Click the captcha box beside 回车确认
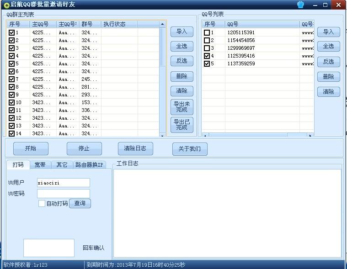This screenshot has height=269, width=347. [49, 248]
